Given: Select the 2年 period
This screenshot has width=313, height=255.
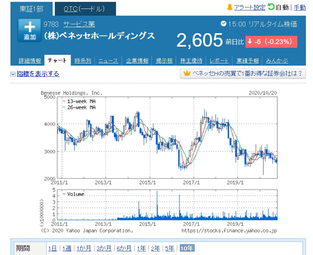Looking at the screenshot, I should [x=156, y=248].
